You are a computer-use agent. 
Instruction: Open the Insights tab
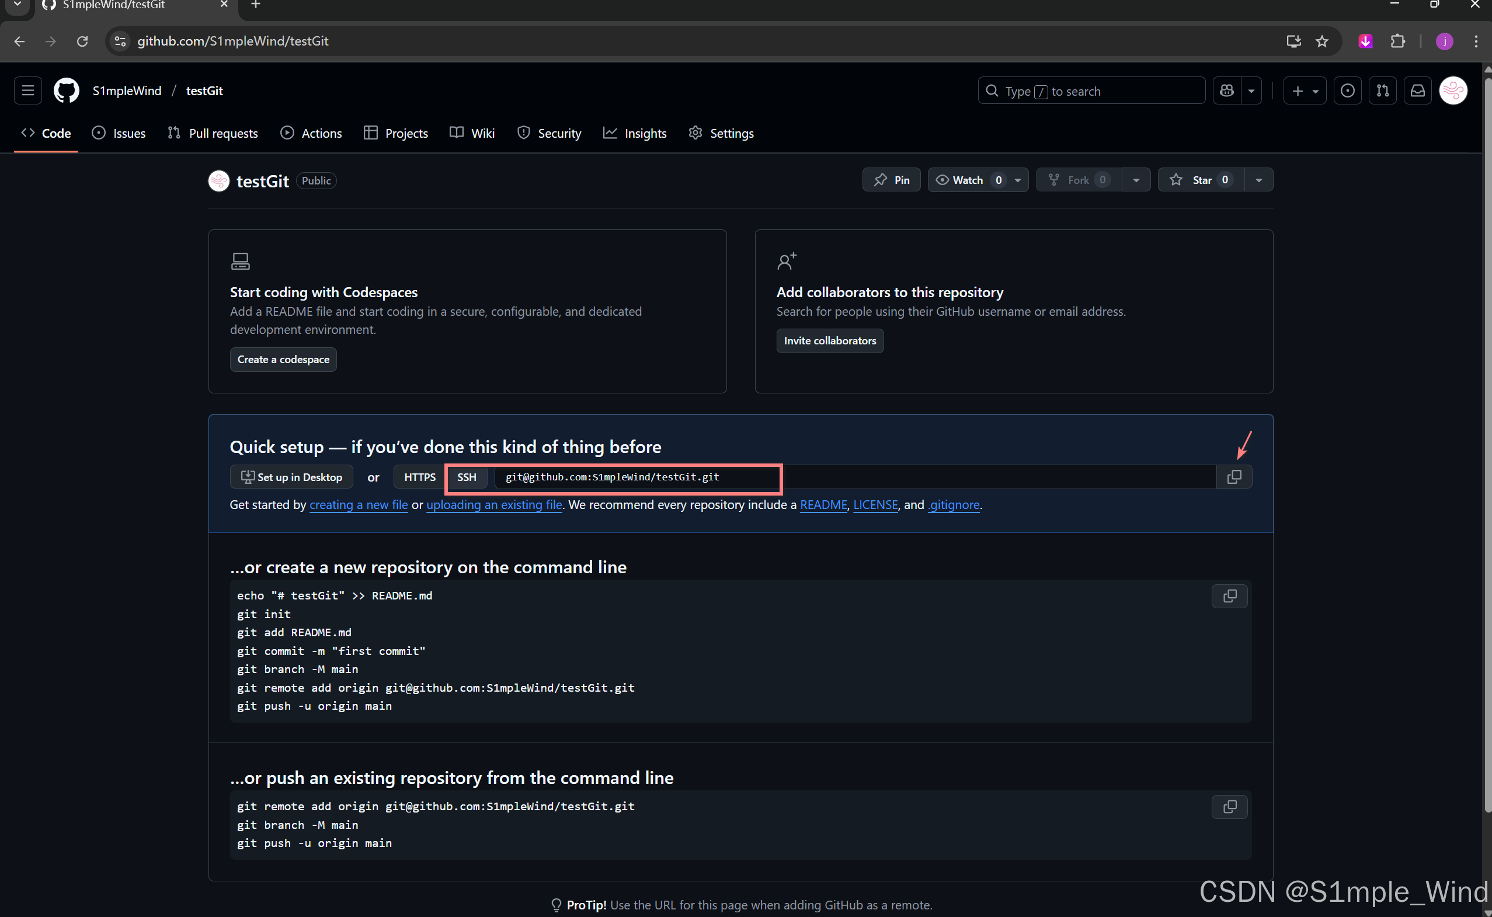pyautogui.click(x=635, y=133)
